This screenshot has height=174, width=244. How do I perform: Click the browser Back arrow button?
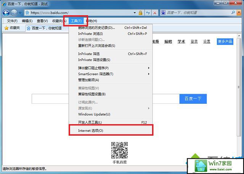click(6, 13)
